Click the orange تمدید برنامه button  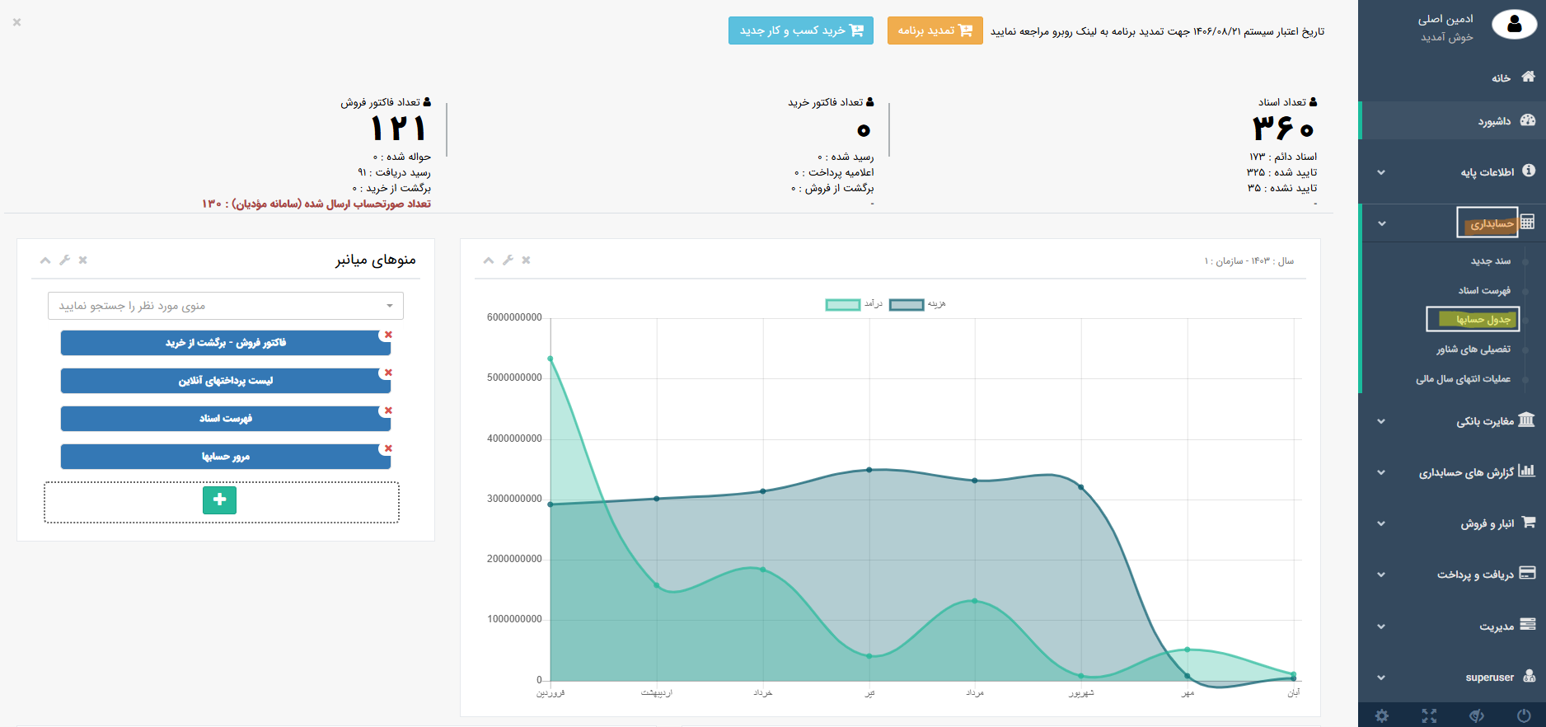(935, 30)
